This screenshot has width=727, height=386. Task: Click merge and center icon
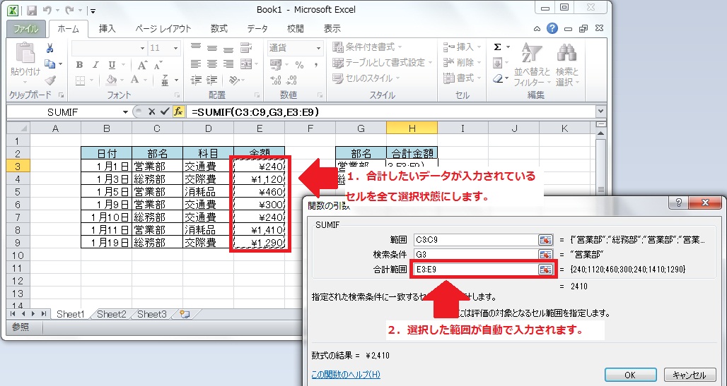(x=245, y=64)
